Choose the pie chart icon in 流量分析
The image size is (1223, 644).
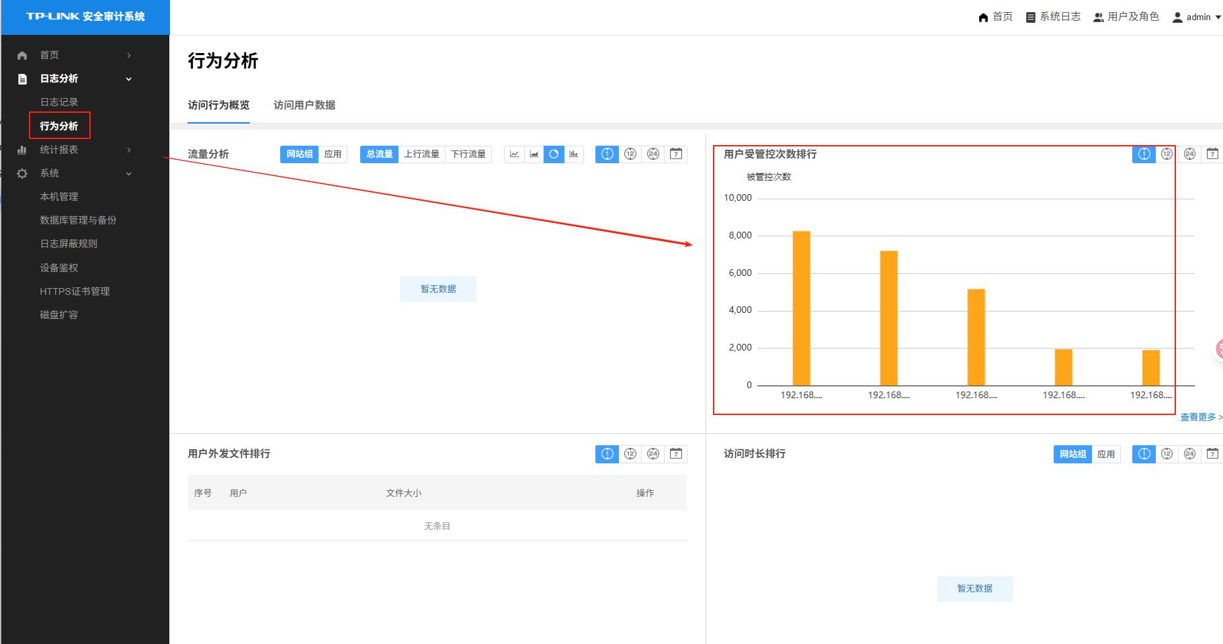click(554, 154)
